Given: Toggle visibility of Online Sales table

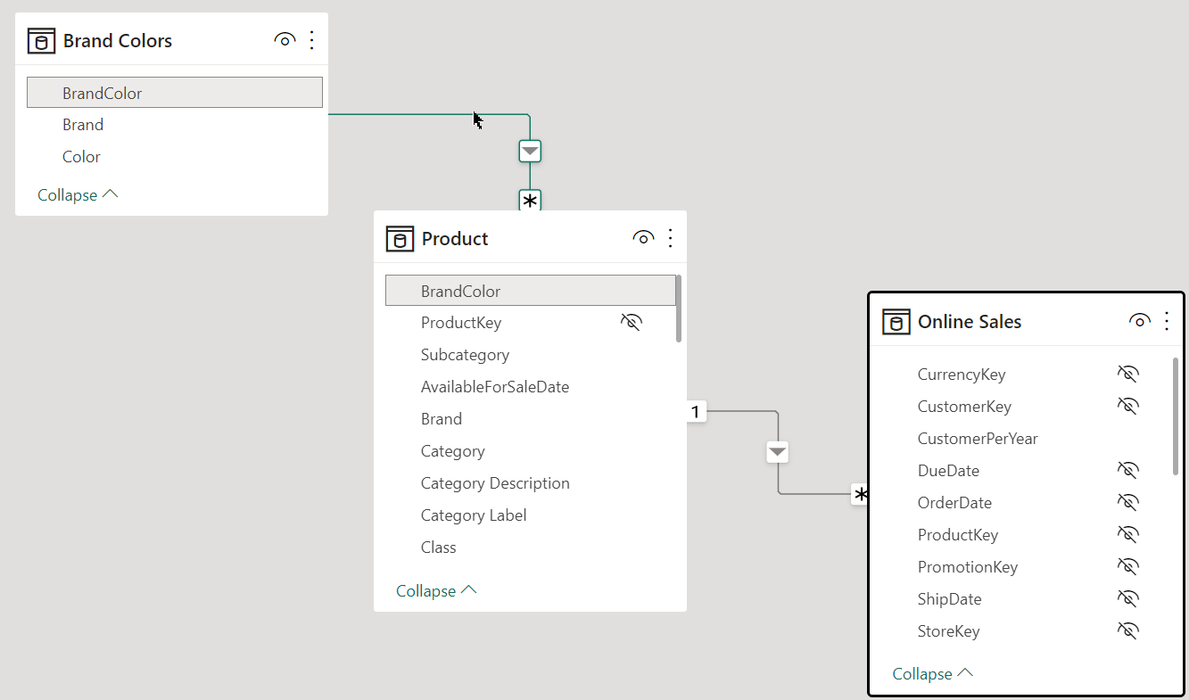Looking at the screenshot, I should click(1139, 321).
